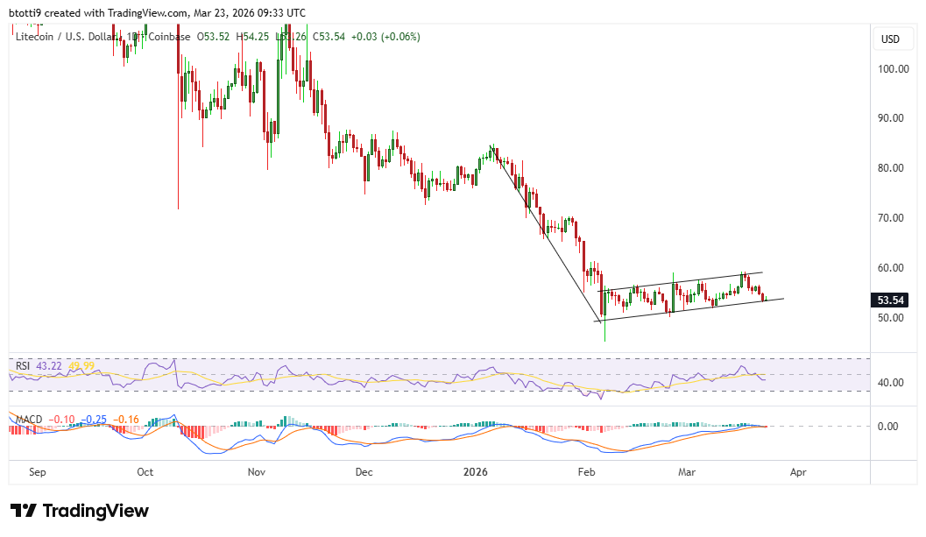Image resolution: width=926 pixels, height=537 pixels.
Task: Click the USD currency selector box
Action: point(890,39)
